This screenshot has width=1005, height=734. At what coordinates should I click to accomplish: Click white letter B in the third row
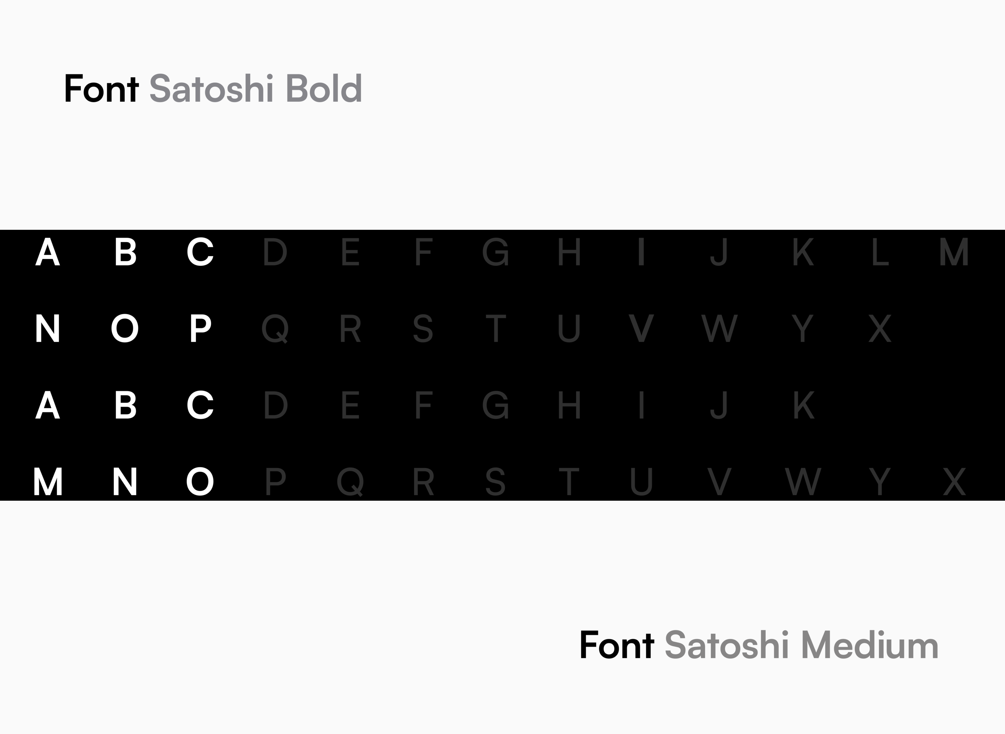coord(125,405)
